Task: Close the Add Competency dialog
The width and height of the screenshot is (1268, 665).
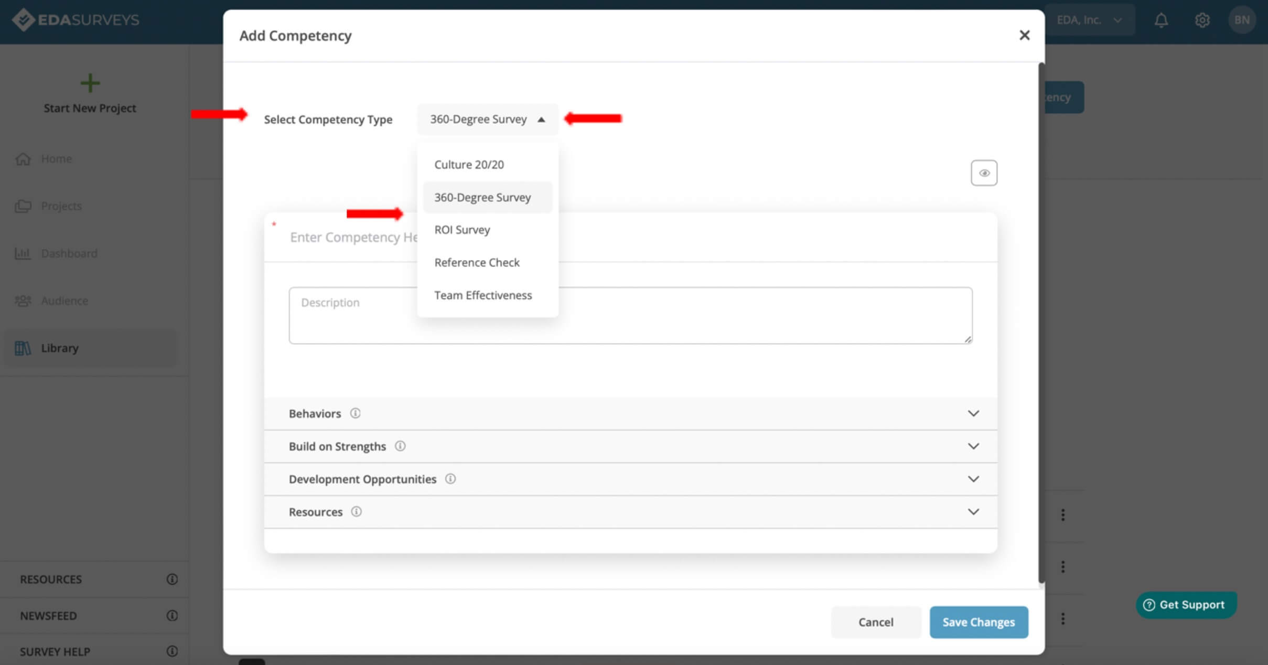Action: [x=1024, y=35]
